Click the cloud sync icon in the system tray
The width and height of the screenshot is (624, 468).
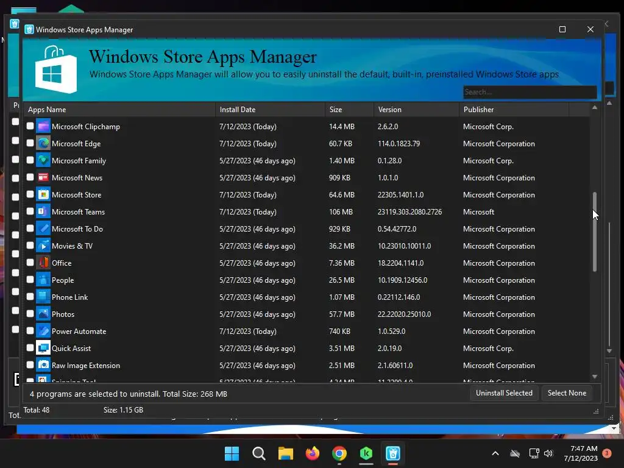[515, 453]
